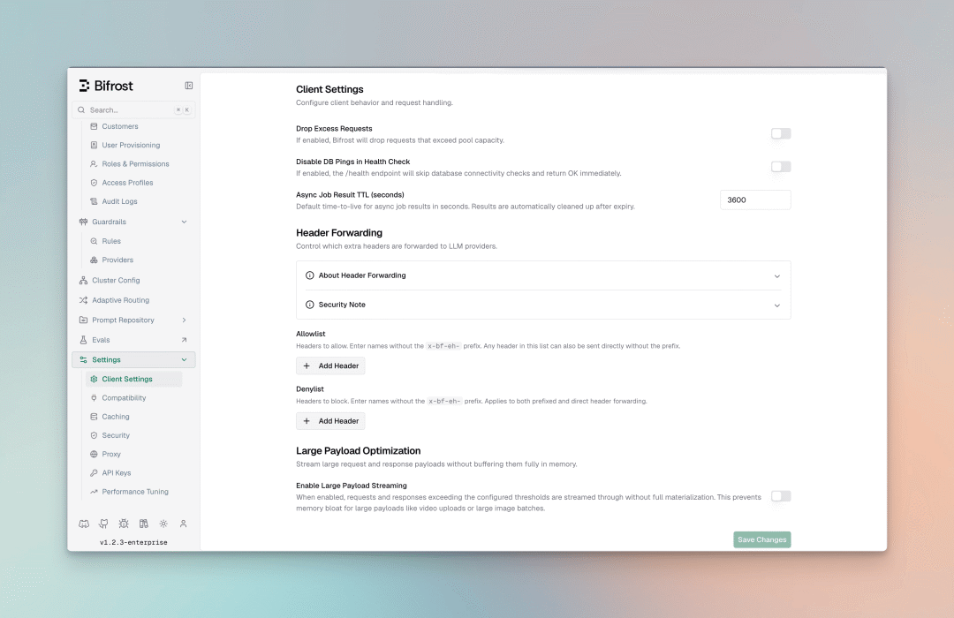Screen dimensions: 954x618
Task: Turn on Enable Large Payload Streaming
Action: click(781, 496)
